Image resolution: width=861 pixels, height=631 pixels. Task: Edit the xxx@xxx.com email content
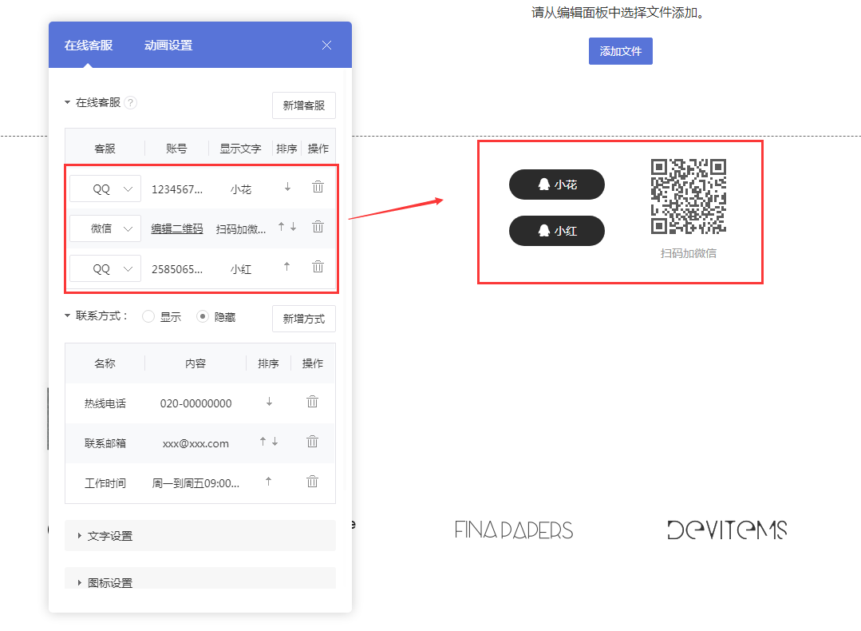[x=196, y=443]
